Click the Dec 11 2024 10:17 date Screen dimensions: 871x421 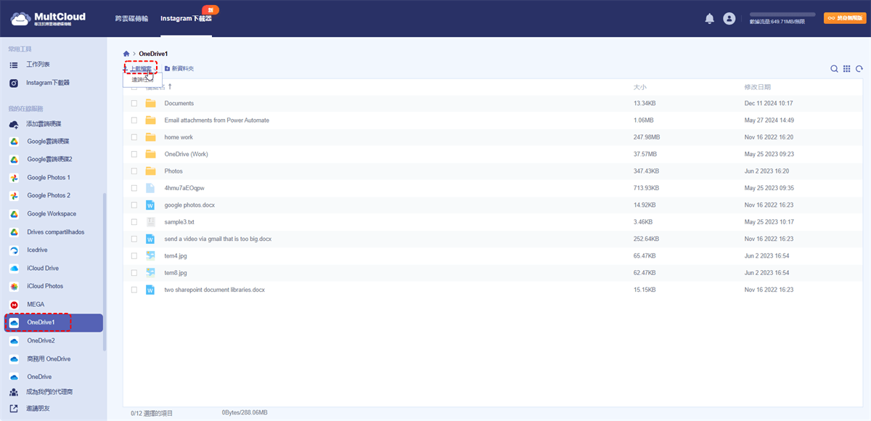[769, 103]
